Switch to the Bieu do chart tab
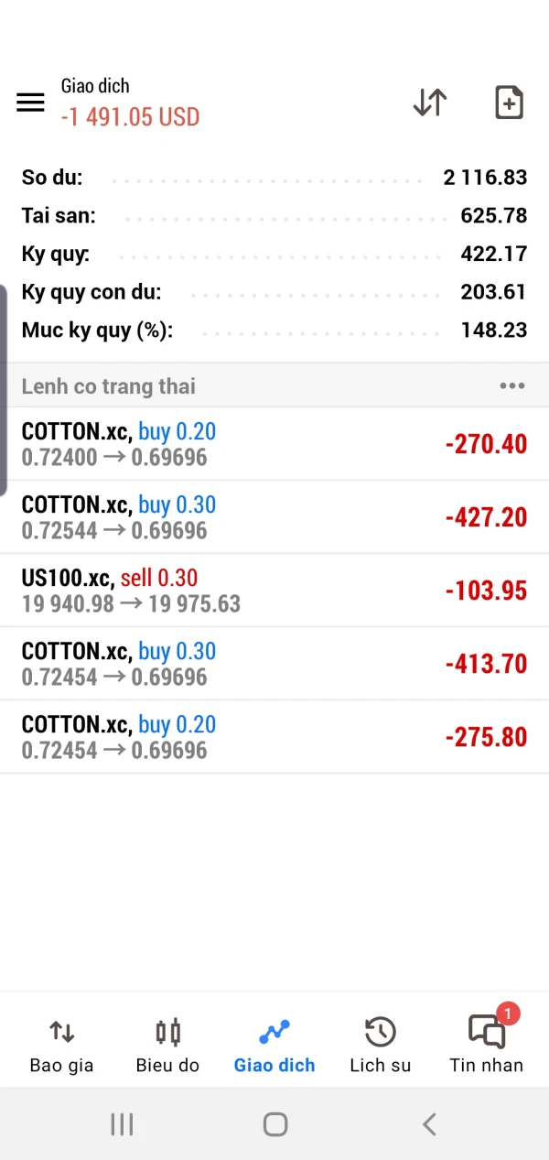 point(167,1046)
